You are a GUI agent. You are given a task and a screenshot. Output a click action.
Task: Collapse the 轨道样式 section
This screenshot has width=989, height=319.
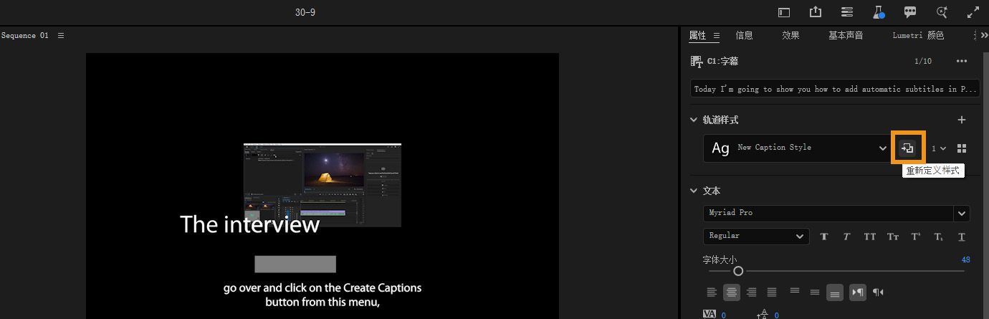[x=694, y=120]
